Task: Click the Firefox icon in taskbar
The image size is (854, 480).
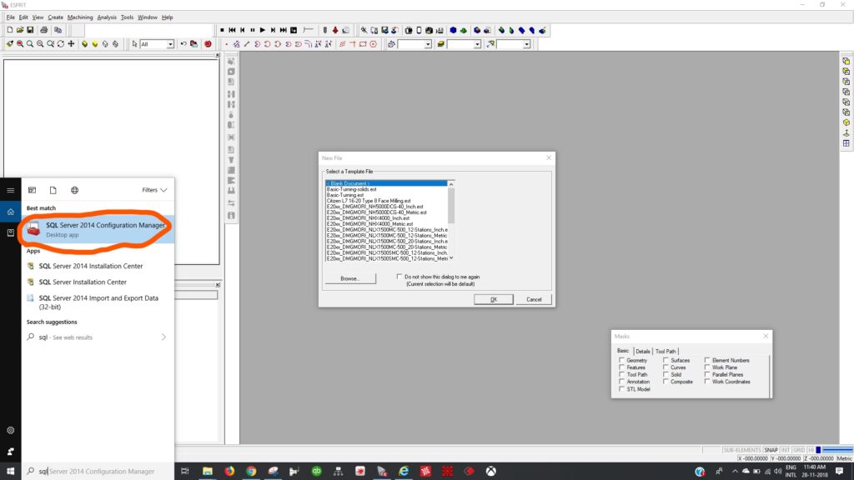Action: point(229,471)
